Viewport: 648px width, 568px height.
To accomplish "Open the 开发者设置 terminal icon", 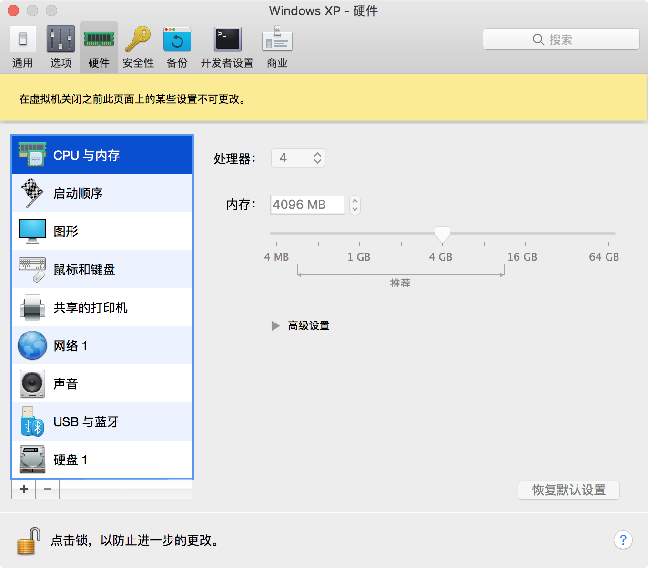I will [x=227, y=47].
